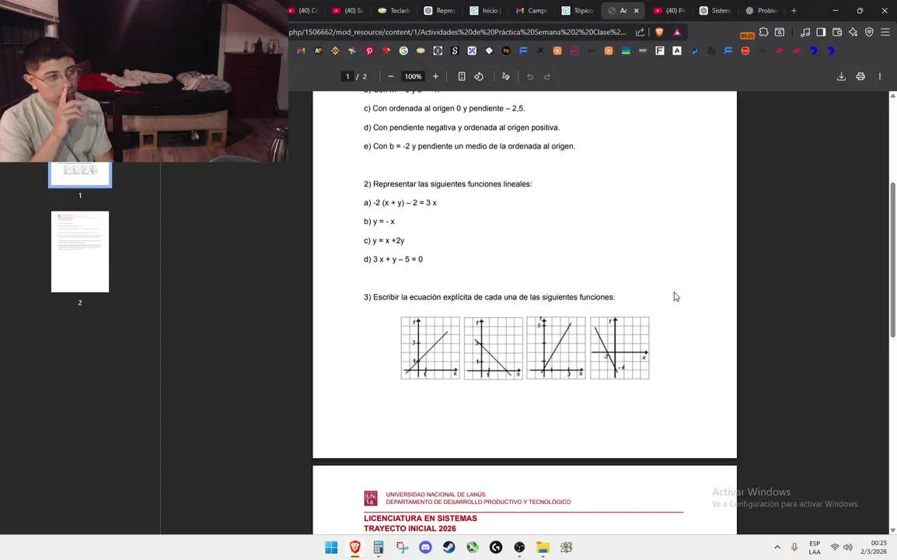Open the white F bookmark icon
The width and height of the screenshot is (897, 560).
click(660, 51)
